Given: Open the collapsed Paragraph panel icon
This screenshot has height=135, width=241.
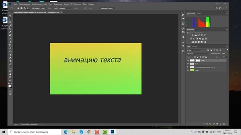Looking at the screenshot, I should click(183, 46).
